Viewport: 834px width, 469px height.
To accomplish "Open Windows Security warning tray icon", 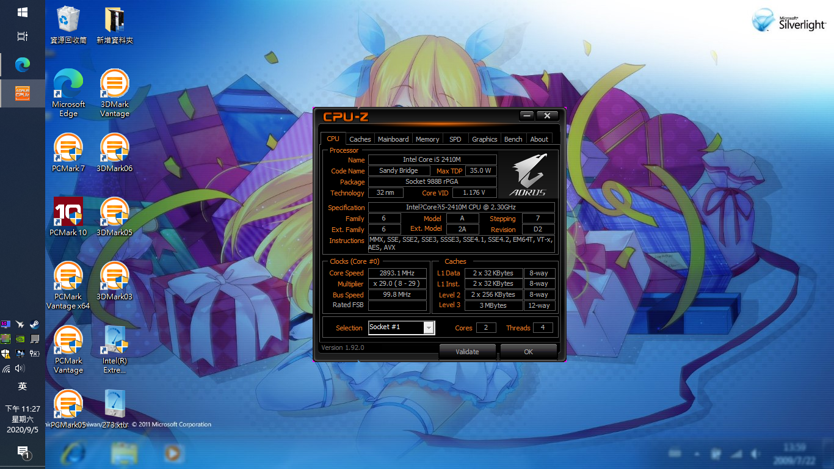I will pos(6,353).
